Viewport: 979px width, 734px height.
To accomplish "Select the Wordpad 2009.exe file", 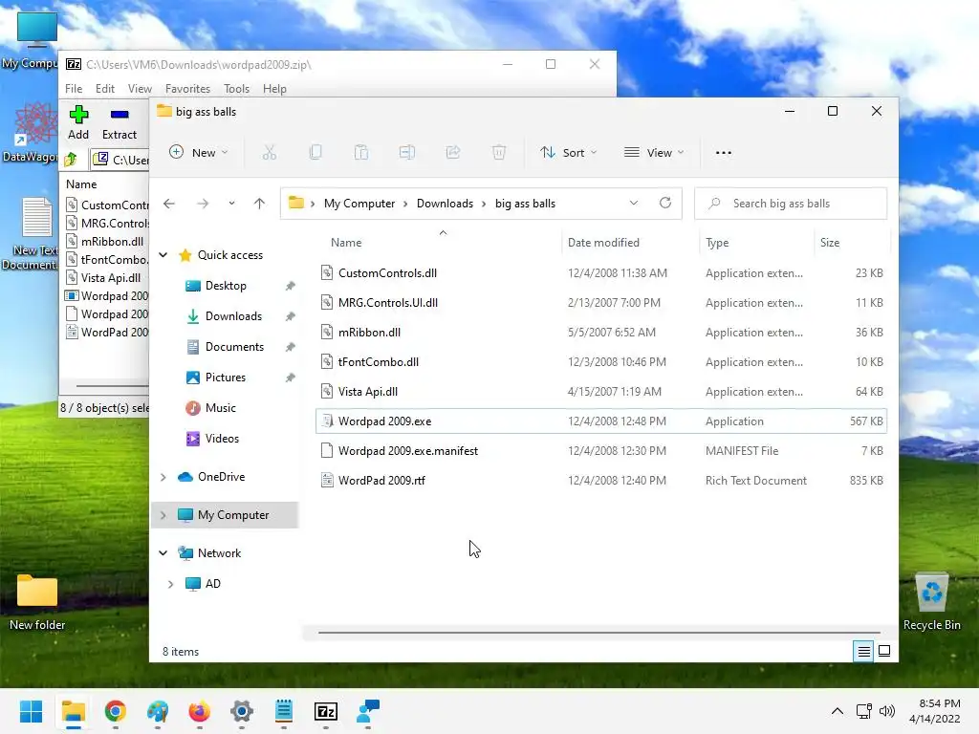I will (x=601, y=421).
